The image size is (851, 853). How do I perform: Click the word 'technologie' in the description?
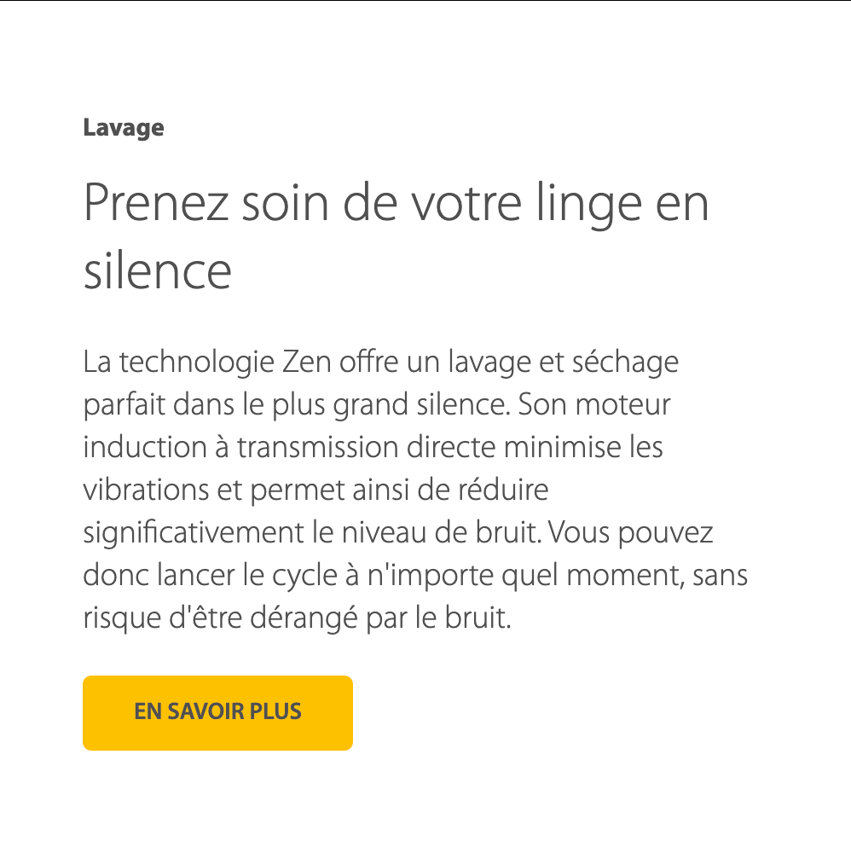point(198,362)
